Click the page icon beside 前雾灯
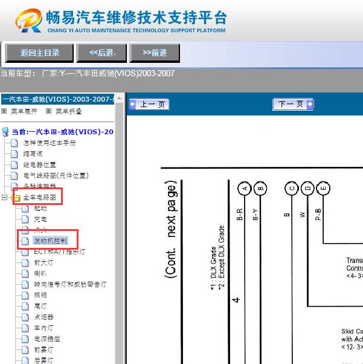The height and width of the screenshot is (364, 363). [x=25, y=349]
